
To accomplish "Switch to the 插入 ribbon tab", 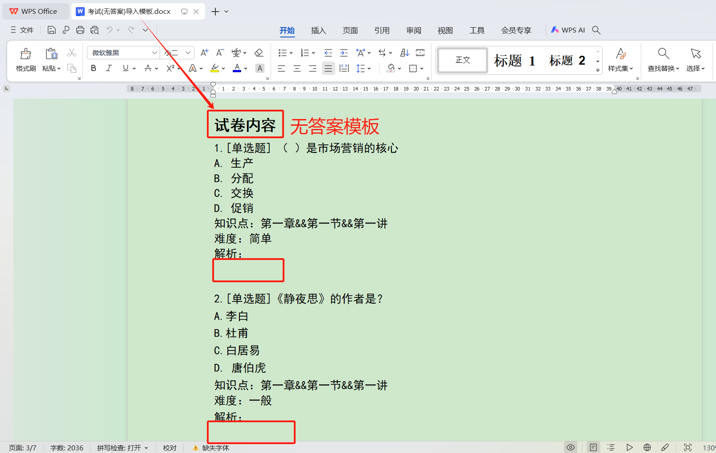I will [318, 30].
